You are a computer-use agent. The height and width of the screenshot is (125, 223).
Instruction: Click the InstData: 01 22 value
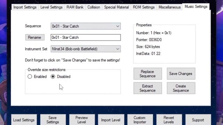(x=148, y=54)
